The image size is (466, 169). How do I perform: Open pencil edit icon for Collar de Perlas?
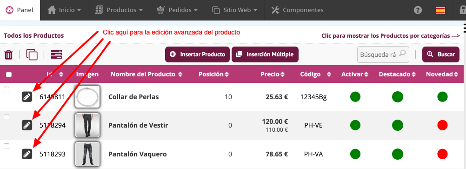tap(27, 97)
